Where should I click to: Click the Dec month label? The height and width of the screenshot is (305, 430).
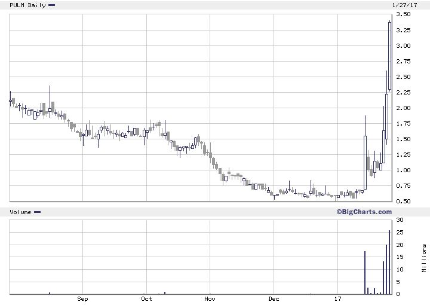274,298
